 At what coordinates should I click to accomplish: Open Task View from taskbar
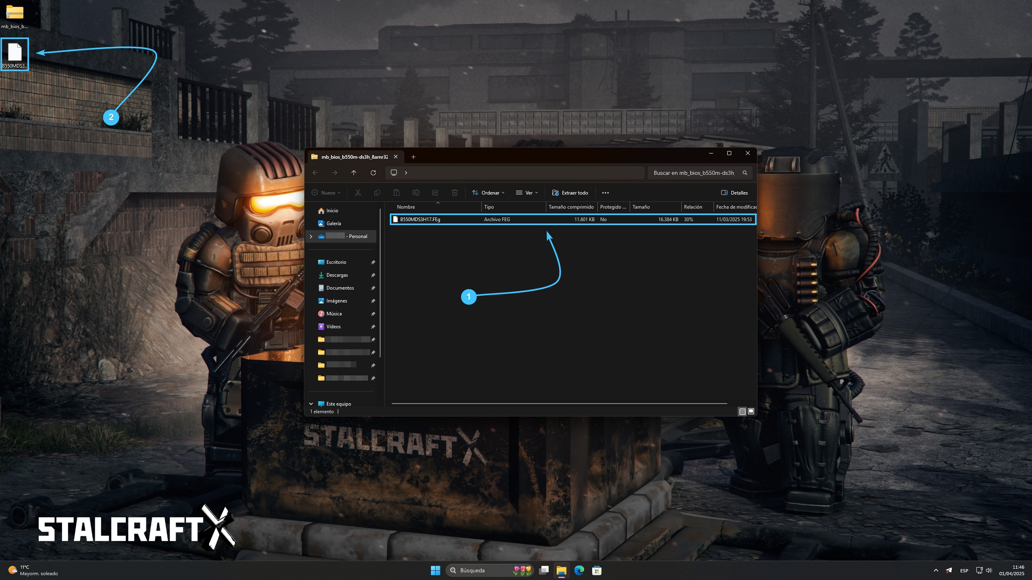pyautogui.click(x=544, y=570)
